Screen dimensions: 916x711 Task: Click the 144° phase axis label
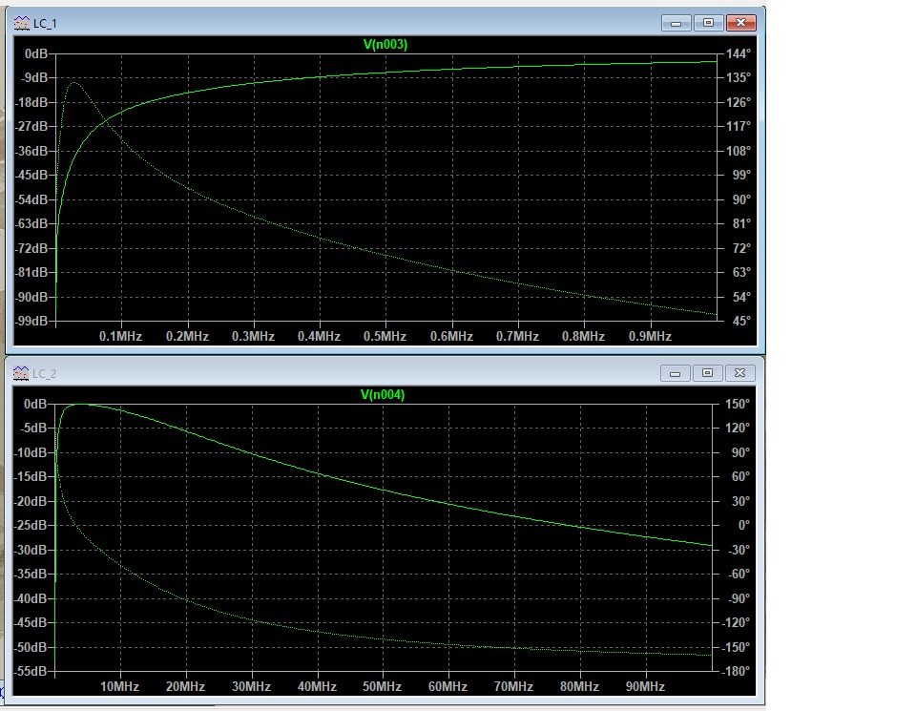click(x=738, y=53)
